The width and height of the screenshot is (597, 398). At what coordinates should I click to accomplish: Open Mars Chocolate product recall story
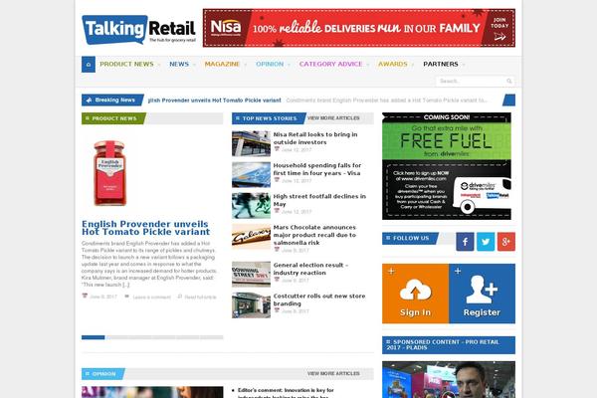coord(314,235)
